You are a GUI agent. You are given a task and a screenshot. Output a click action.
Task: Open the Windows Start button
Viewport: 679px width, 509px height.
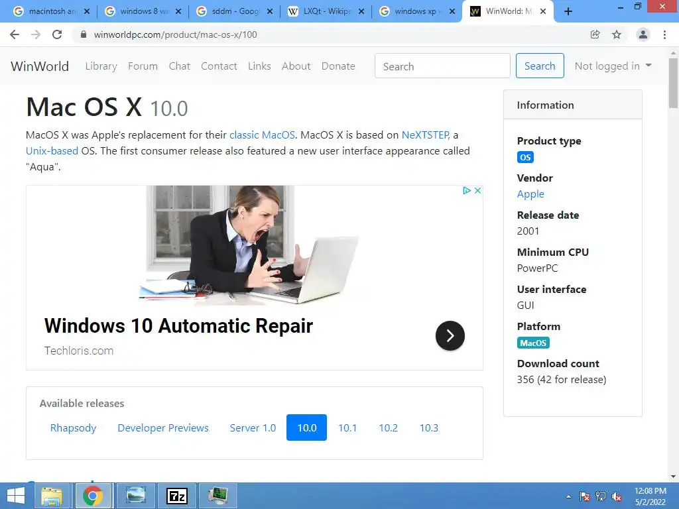pos(16,496)
